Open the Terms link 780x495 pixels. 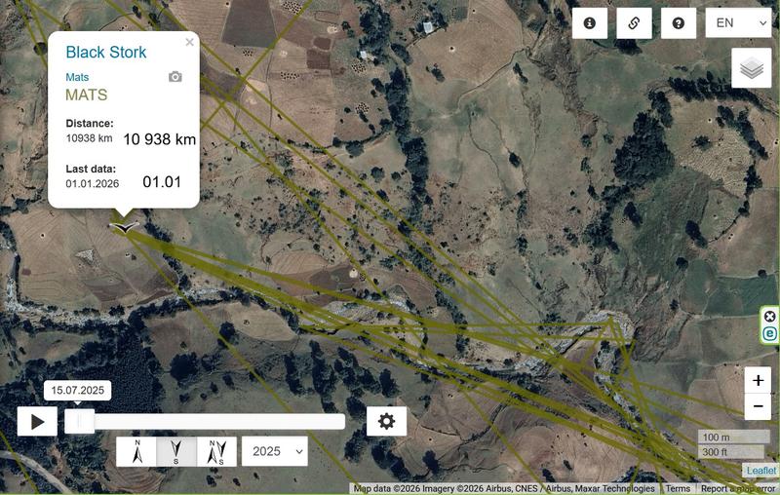[678, 488]
